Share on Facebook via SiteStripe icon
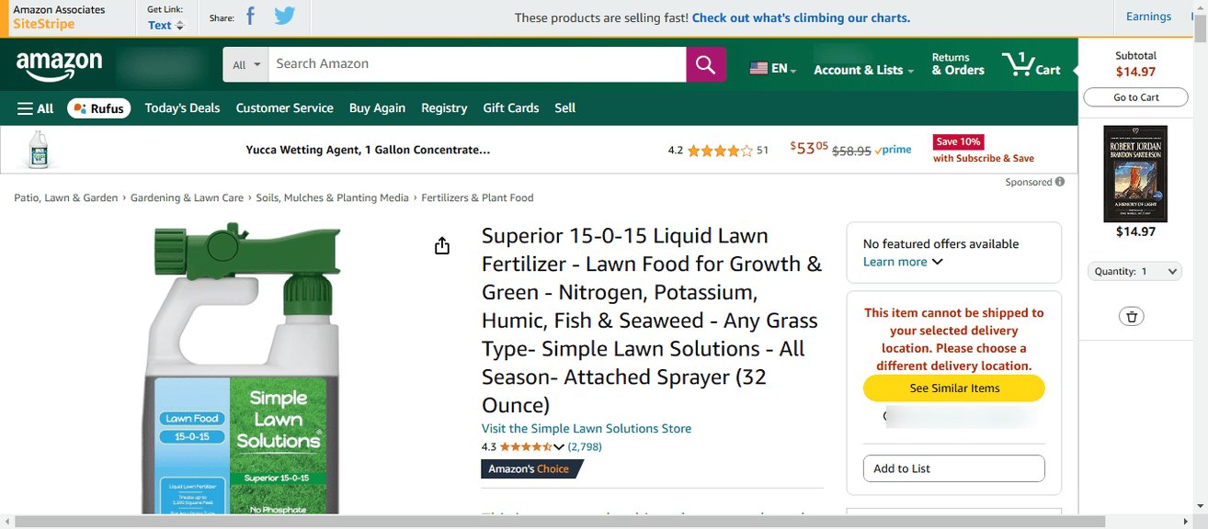Viewport: 1208px width, 529px height. (x=250, y=17)
